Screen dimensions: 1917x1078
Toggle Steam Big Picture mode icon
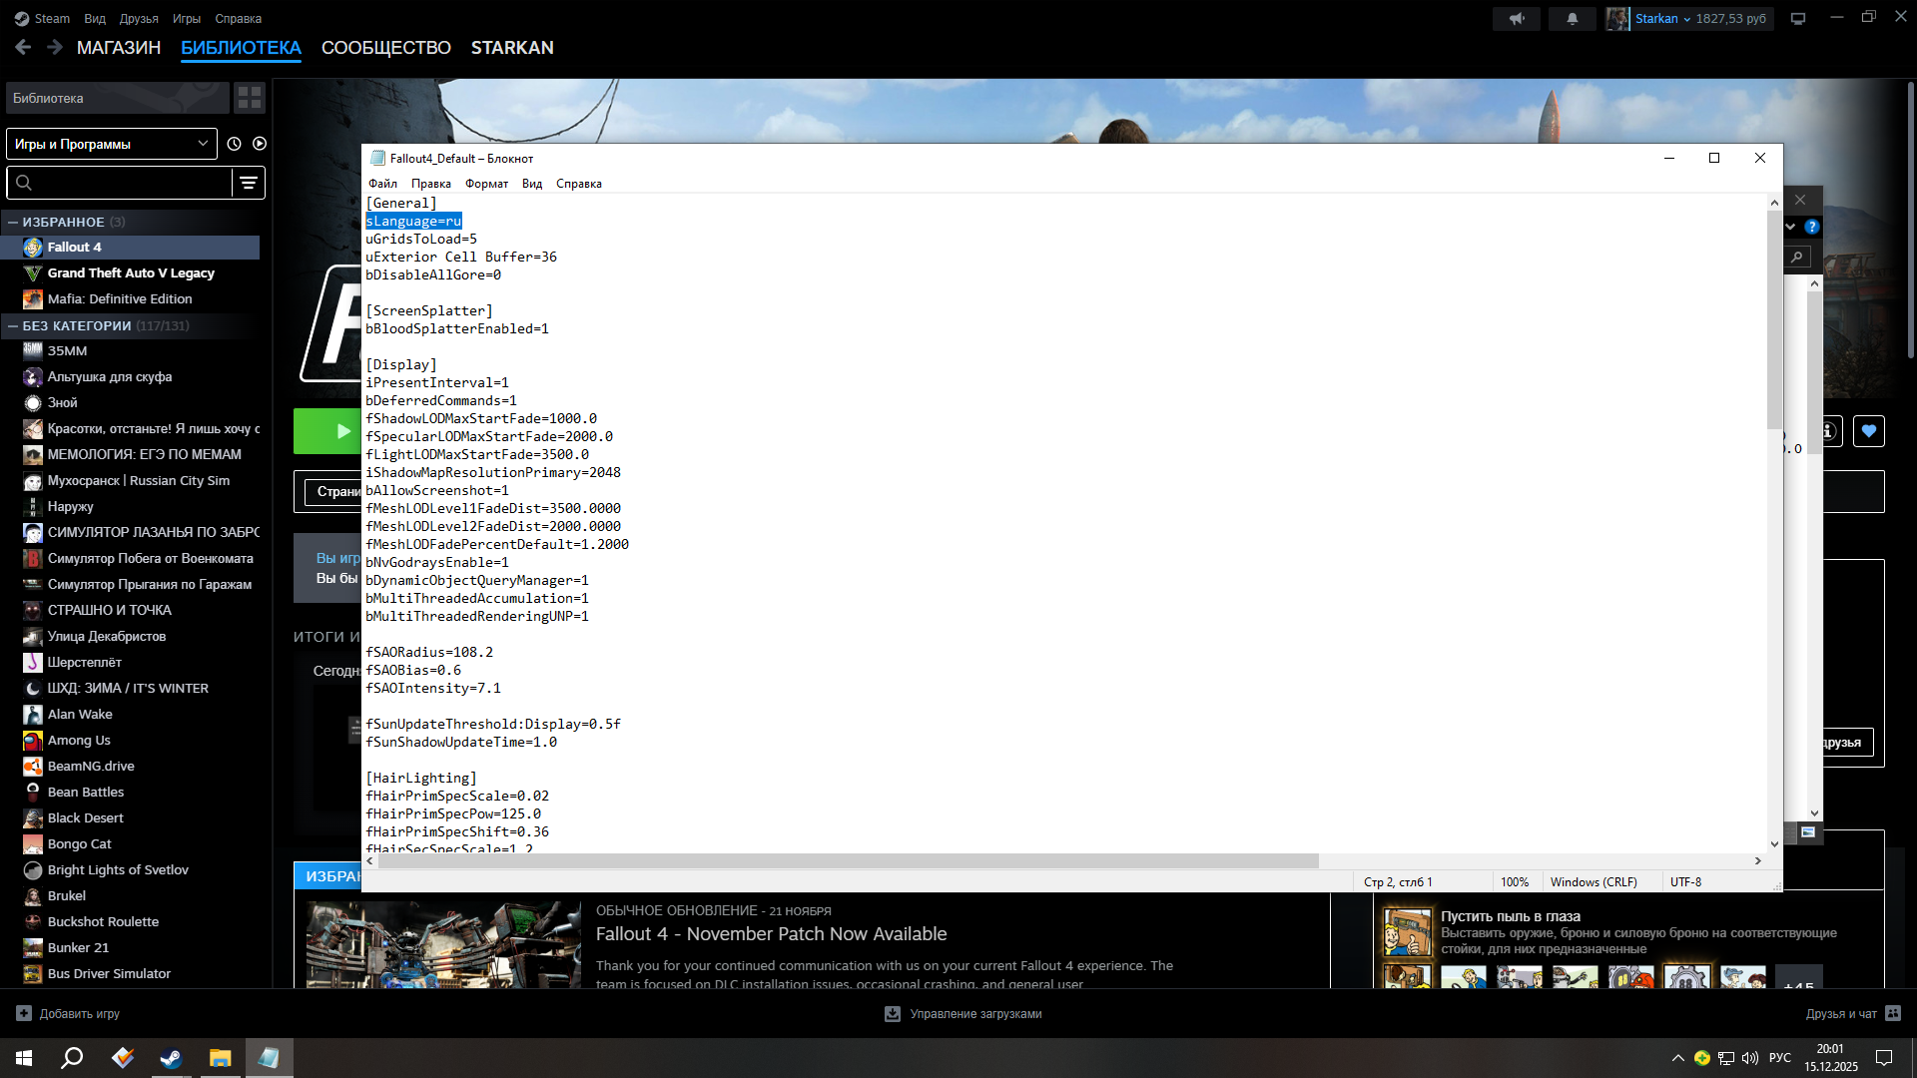coord(1798,19)
